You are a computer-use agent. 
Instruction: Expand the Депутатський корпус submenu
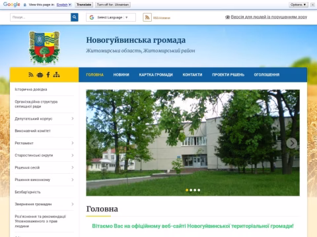coord(73,118)
